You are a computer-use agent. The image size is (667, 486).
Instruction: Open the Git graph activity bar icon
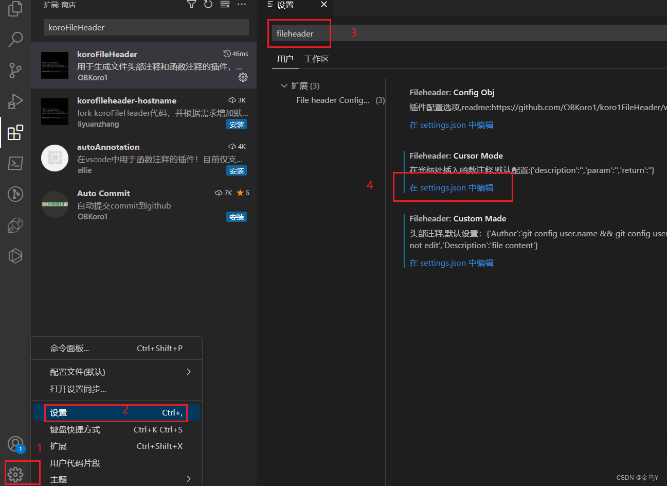coord(15,194)
